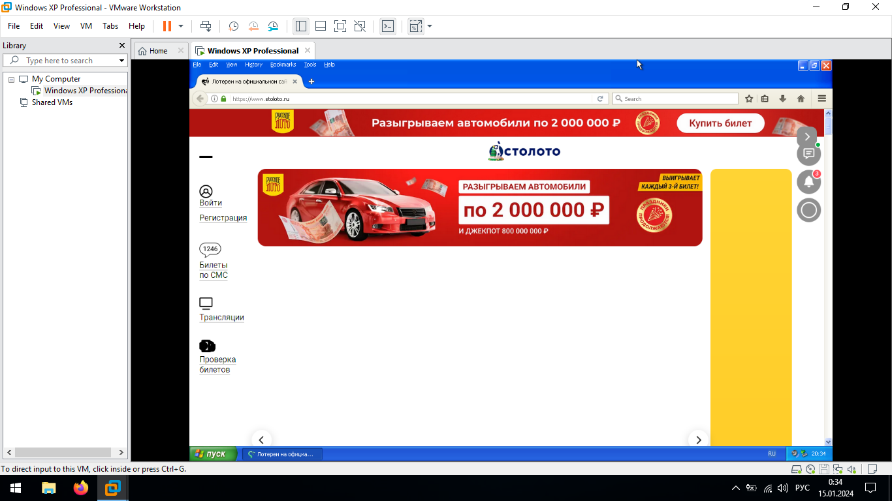Toggle the console view button
892x501 pixels.
388,26
